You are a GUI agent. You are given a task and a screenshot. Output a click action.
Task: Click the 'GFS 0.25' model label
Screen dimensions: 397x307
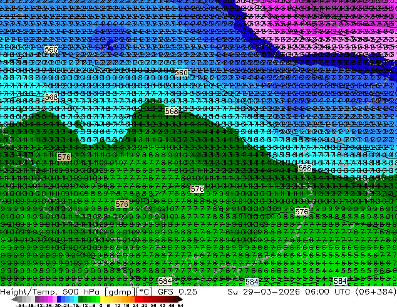[x=177, y=291]
